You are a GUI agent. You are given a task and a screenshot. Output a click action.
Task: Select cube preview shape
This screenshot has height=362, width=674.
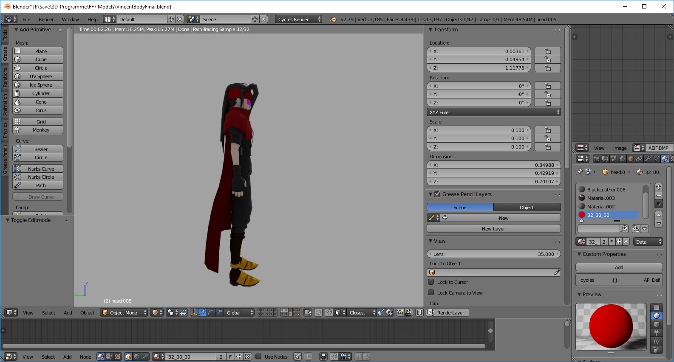click(x=657, y=324)
